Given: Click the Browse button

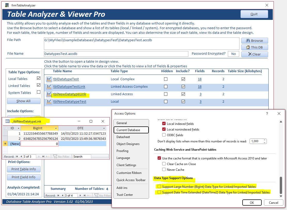Looking at the screenshot, I should 254,41.
